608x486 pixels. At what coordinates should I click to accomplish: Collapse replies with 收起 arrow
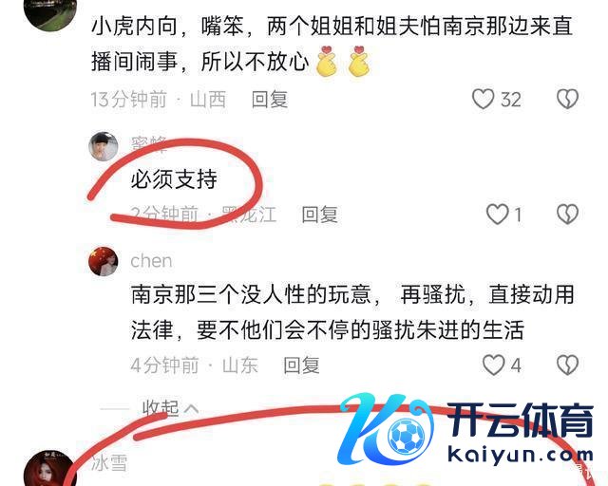pyautogui.click(x=171, y=408)
